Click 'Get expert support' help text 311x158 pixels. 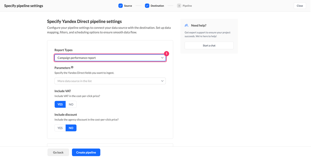click(x=207, y=34)
